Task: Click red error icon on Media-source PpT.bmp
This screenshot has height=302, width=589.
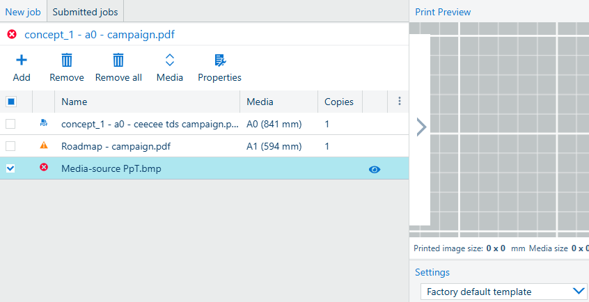Action: [x=44, y=168]
